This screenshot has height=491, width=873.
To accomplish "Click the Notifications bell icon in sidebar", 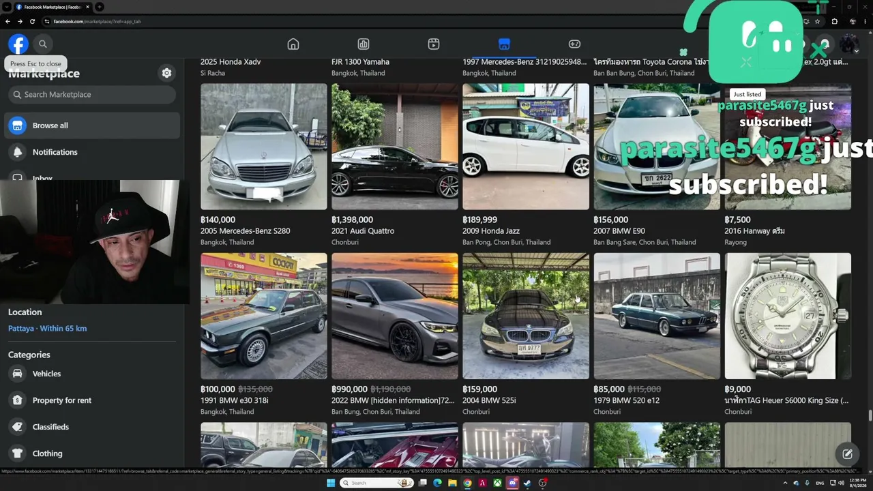I will click(x=18, y=152).
